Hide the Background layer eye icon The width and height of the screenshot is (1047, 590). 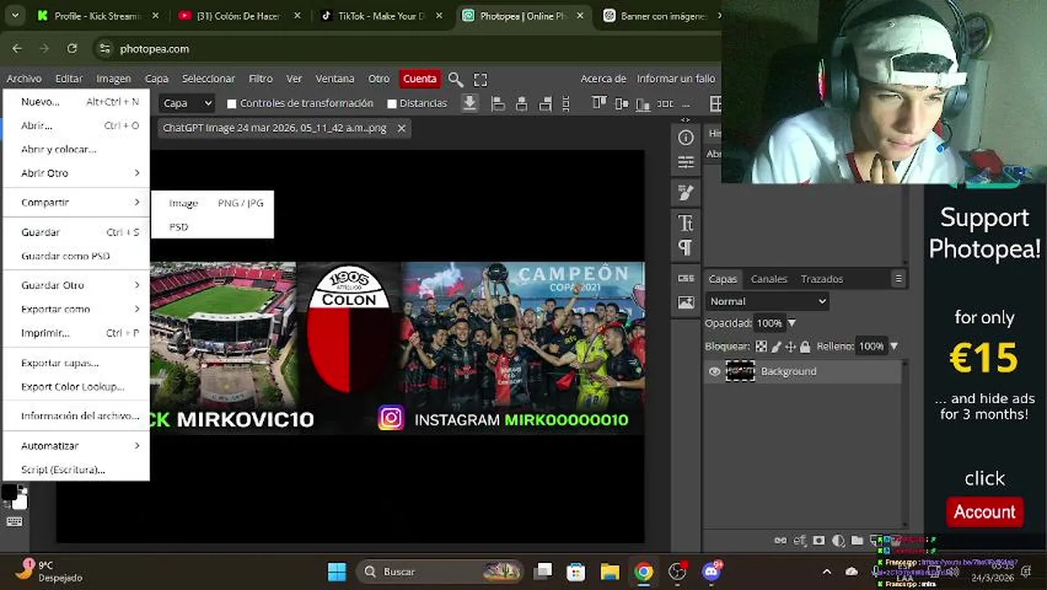click(714, 372)
